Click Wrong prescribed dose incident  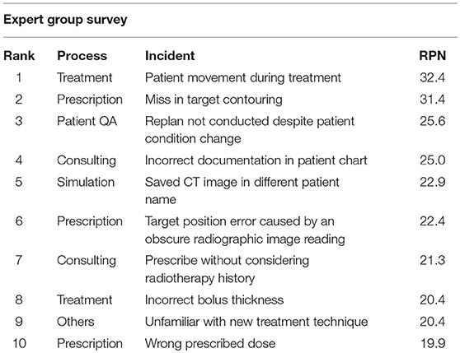[x=210, y=344]
